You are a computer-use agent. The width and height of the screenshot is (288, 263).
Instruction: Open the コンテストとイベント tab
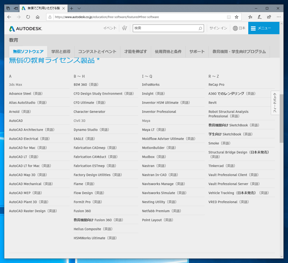97,51
